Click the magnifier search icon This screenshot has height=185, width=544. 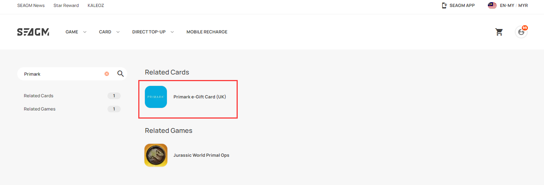coord(120,74)
